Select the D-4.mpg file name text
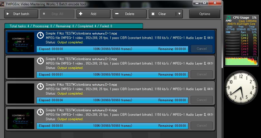The width and height of the screenshot is (261, 138). [x=82, y=110]
